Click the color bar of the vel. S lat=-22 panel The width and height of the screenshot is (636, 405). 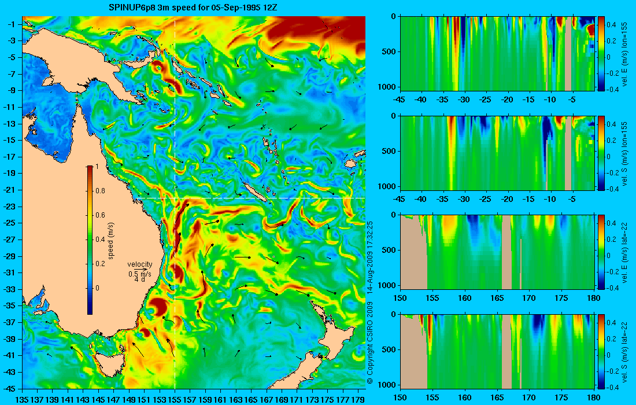(601, 351)
